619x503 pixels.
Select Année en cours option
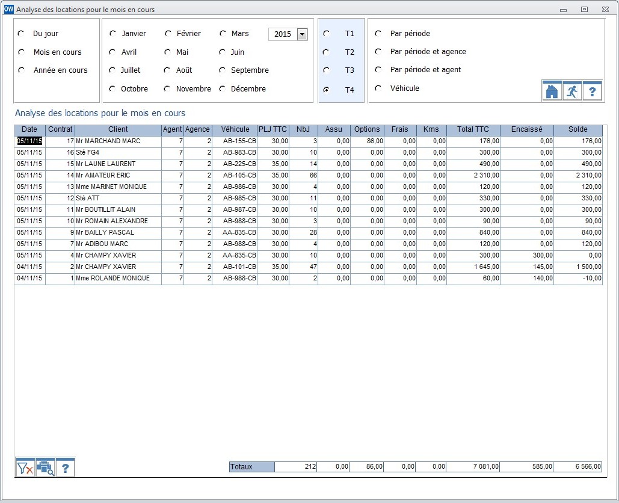[21, 70]
